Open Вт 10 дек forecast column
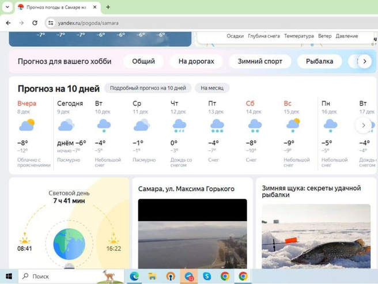 click(x=108, y=134)
